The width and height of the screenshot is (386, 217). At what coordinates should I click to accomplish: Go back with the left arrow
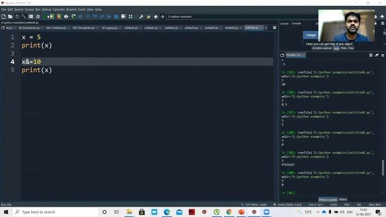coord(156,16)
